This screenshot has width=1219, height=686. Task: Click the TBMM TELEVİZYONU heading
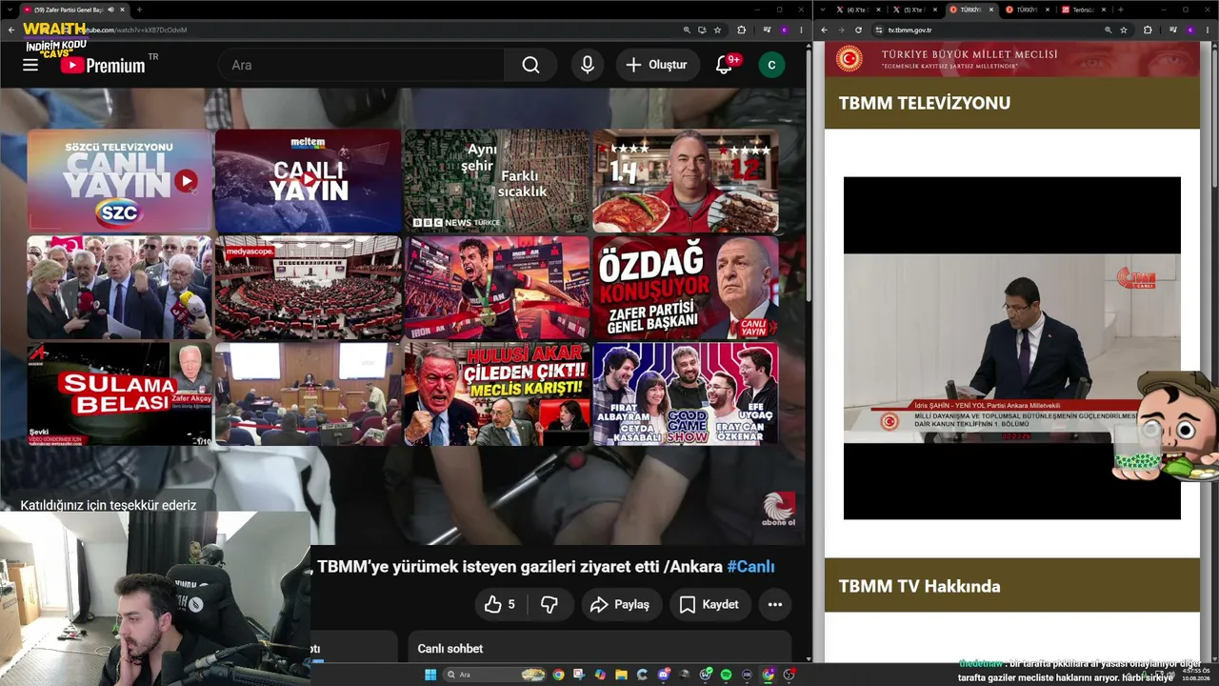[x=925, y=103]
